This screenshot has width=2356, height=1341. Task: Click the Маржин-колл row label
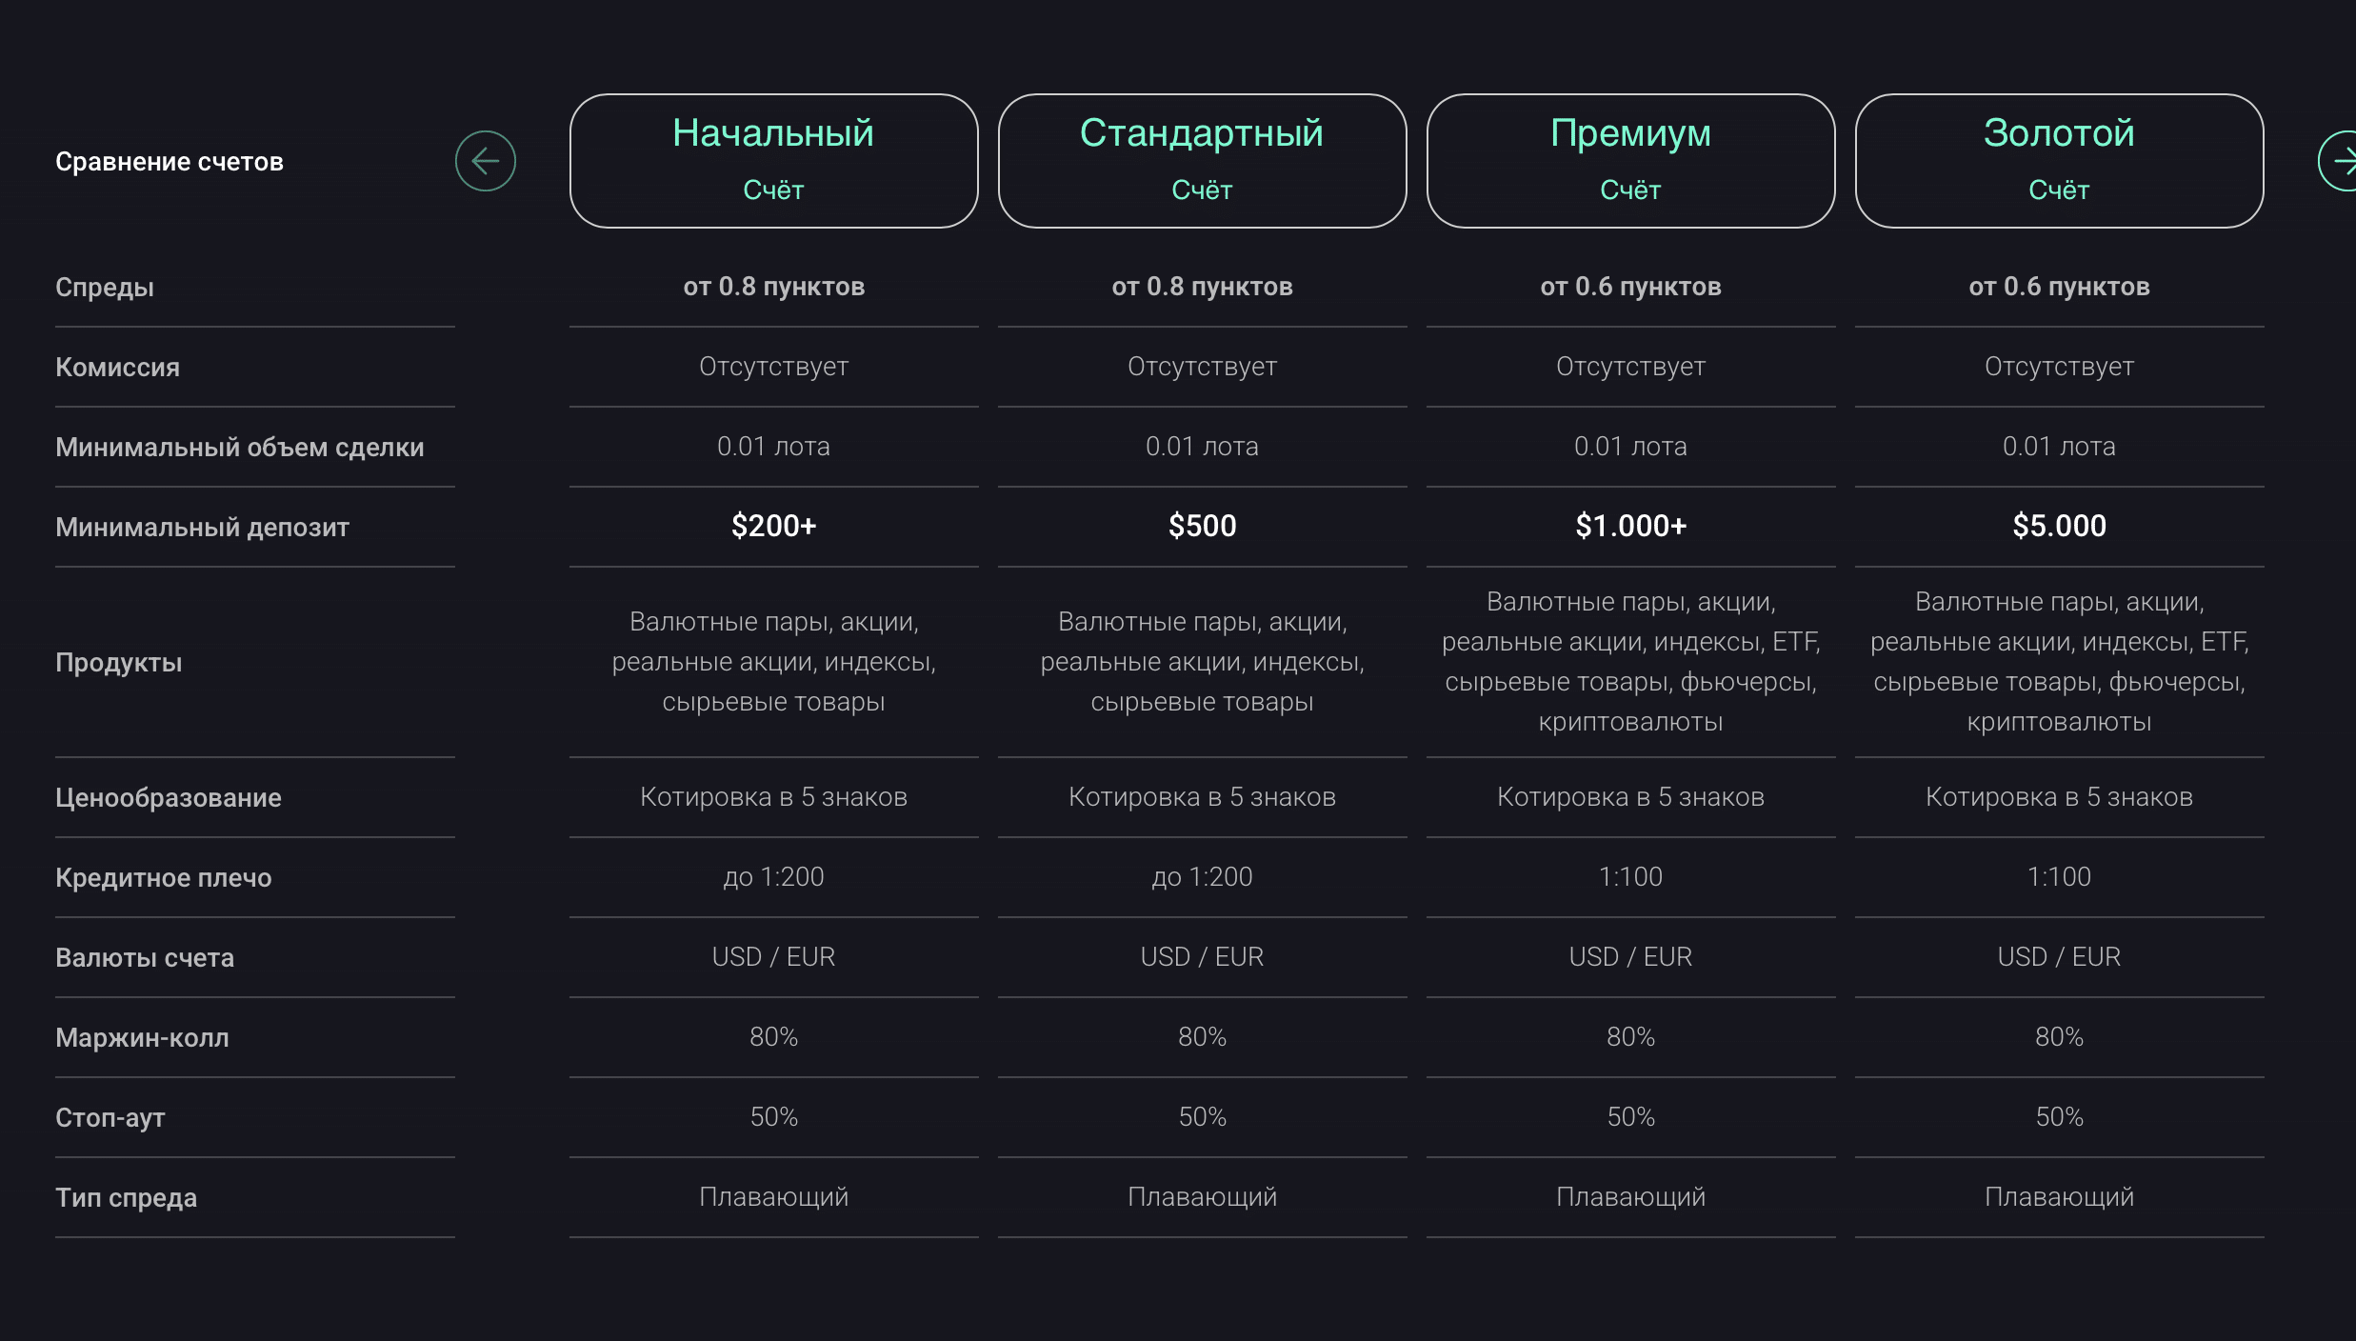(142, 1037)
